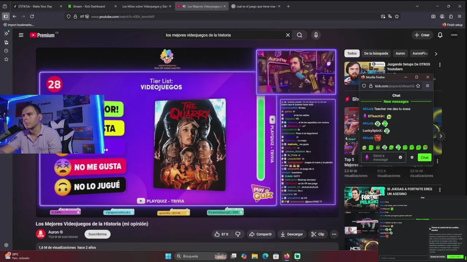This screenshot has width=467, height=262.
Task: Open Firefox from the taskbar
Action: 287,256
